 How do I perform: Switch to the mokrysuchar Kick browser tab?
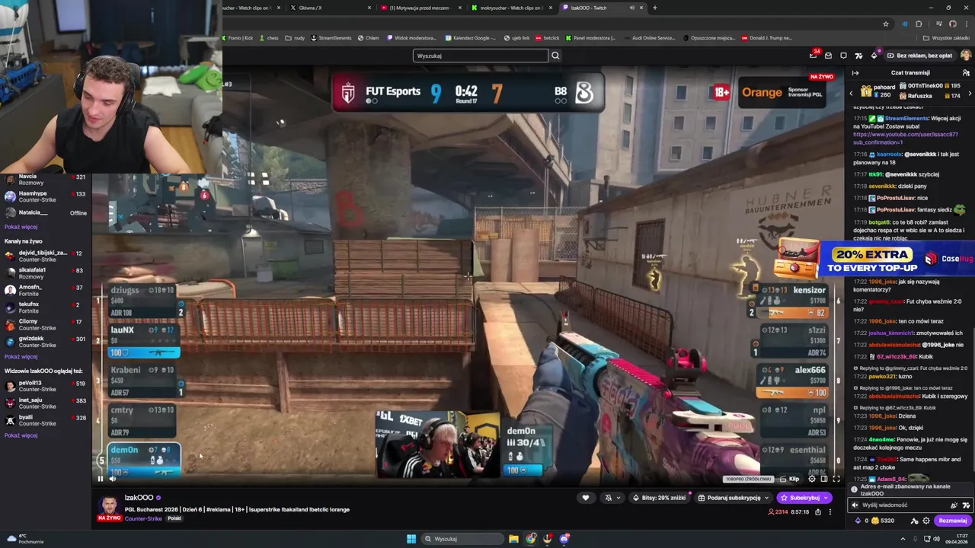pyautogui.click(x=512, y=8)
